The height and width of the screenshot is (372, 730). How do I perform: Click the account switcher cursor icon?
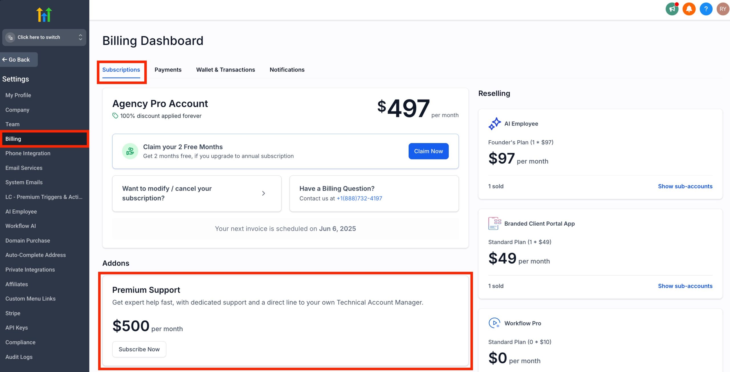coord(10,37)
